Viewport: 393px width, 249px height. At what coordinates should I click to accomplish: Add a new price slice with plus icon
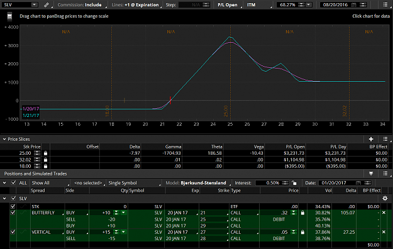(371, 139)
